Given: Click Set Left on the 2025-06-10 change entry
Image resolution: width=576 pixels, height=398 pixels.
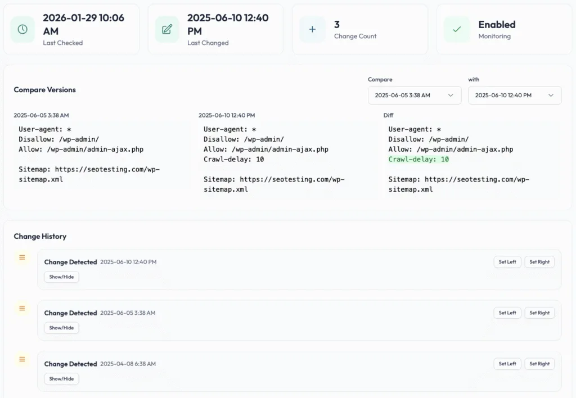Looking at the screenshot, I should (x=507, y=261).
